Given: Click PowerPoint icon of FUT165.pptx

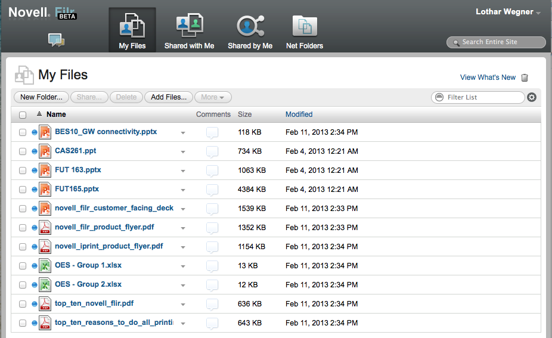Looking at the screenshot, I should (x=45, y=190).
